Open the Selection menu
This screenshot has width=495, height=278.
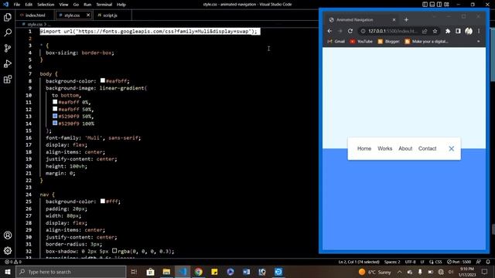click(46, 5)
